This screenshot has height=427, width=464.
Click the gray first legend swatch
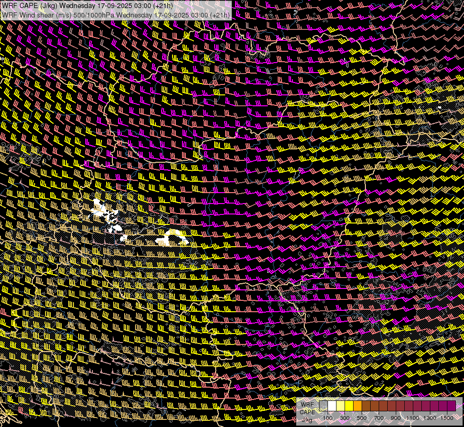(x=323, y=406)
